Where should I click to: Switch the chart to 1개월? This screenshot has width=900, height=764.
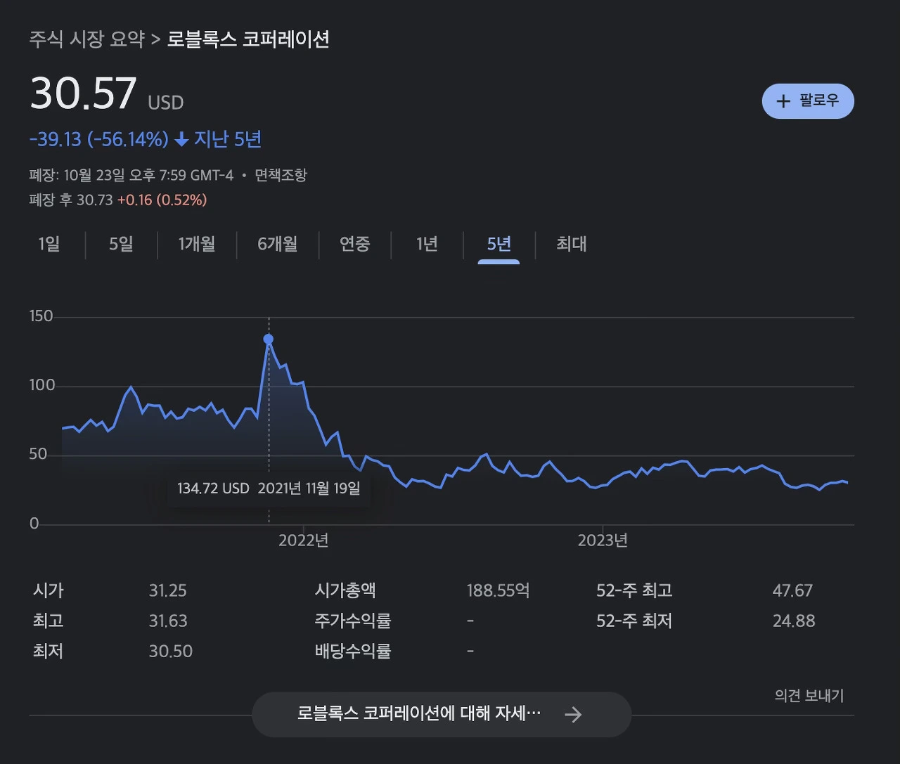point(197,244)
